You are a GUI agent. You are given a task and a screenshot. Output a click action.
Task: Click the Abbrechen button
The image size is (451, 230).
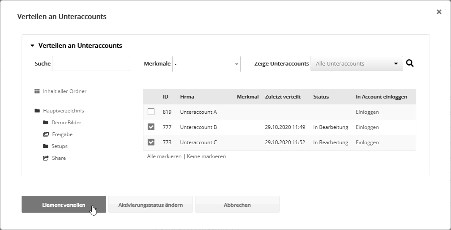pos(237,205)
